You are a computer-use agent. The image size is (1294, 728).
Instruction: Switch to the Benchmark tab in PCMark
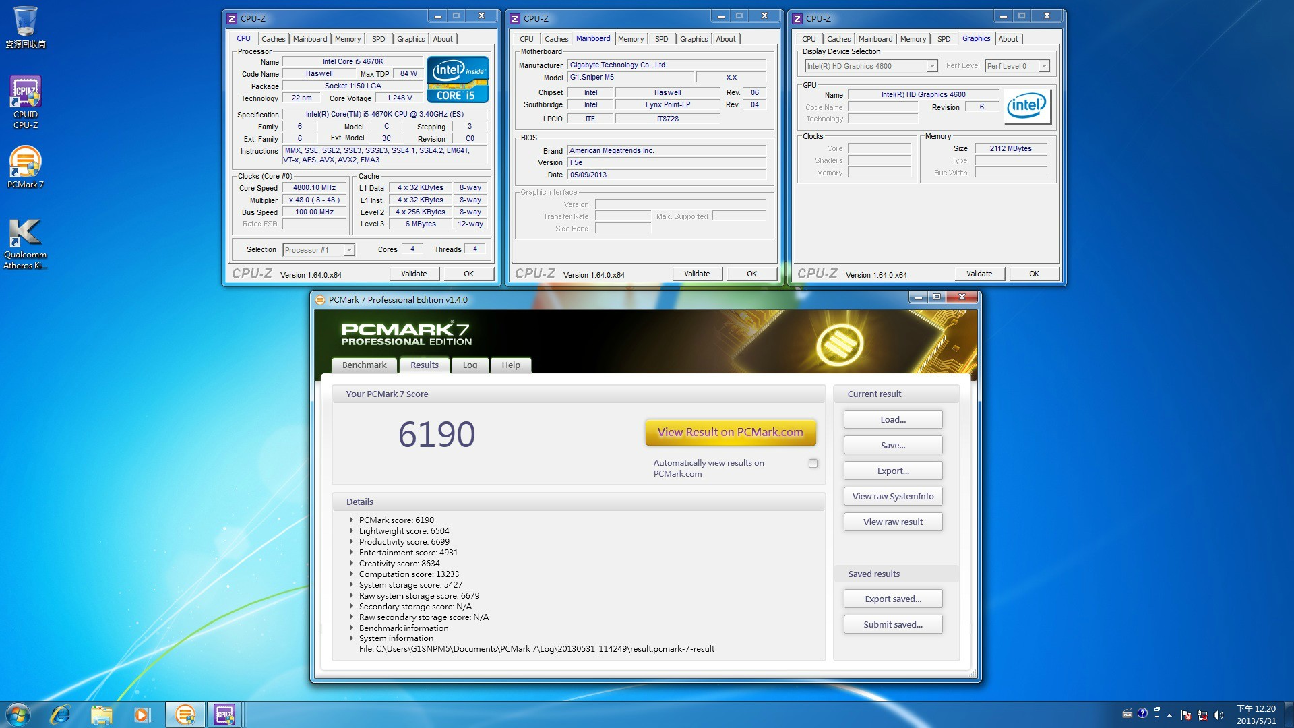click(364, 365)
